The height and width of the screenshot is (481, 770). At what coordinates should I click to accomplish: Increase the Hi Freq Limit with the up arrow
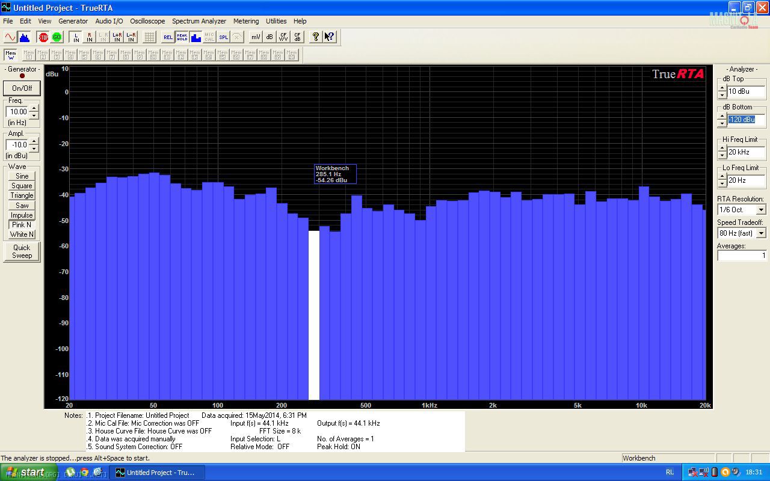722,149
